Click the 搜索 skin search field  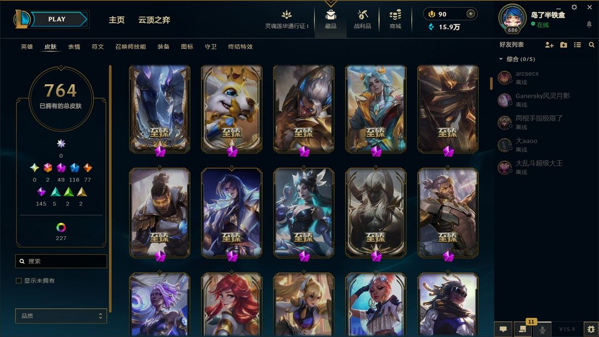pos(61,261)
